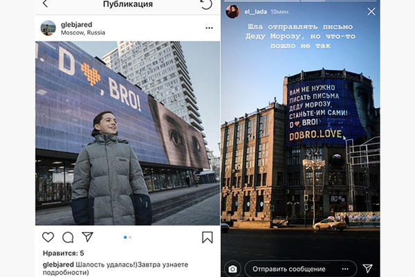Open the Moscow, Russia location link

(83, 33)
